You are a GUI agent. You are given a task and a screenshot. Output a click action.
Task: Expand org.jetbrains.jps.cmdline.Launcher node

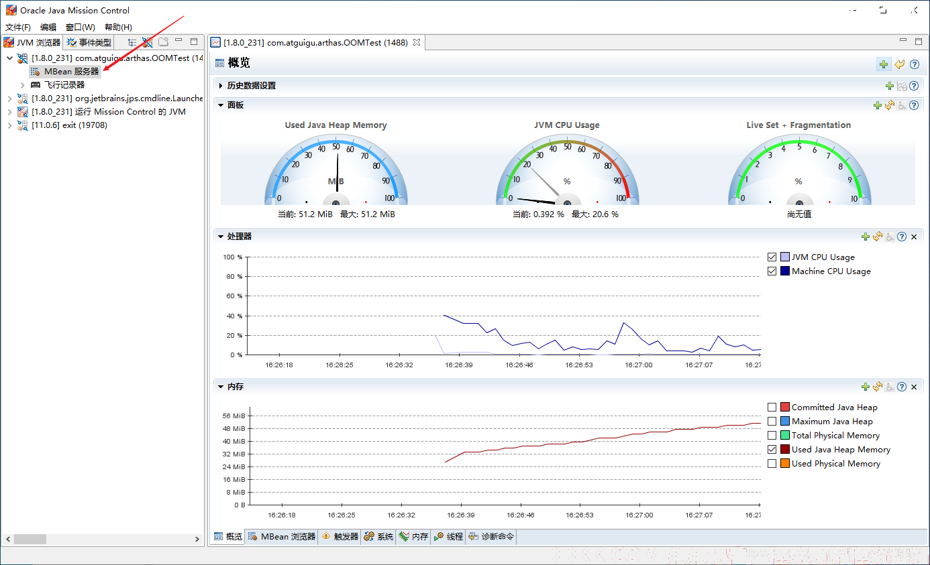pyautogui.click(x=9, y=99)
